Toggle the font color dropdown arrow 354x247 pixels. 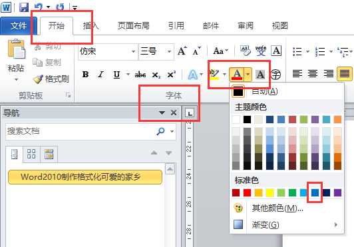click(x=248, y=75)
